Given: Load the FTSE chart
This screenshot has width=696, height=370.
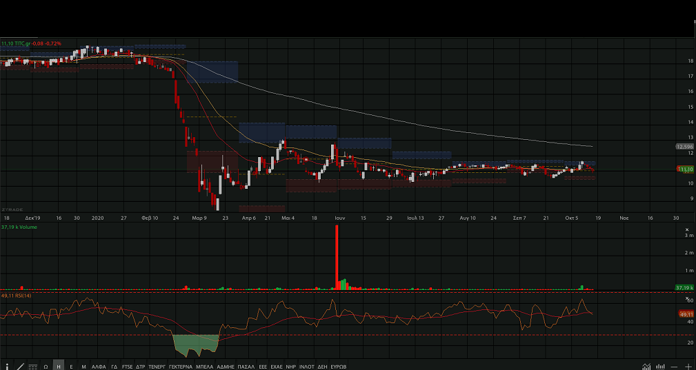Looking at the screenshot, I should 126,366.
